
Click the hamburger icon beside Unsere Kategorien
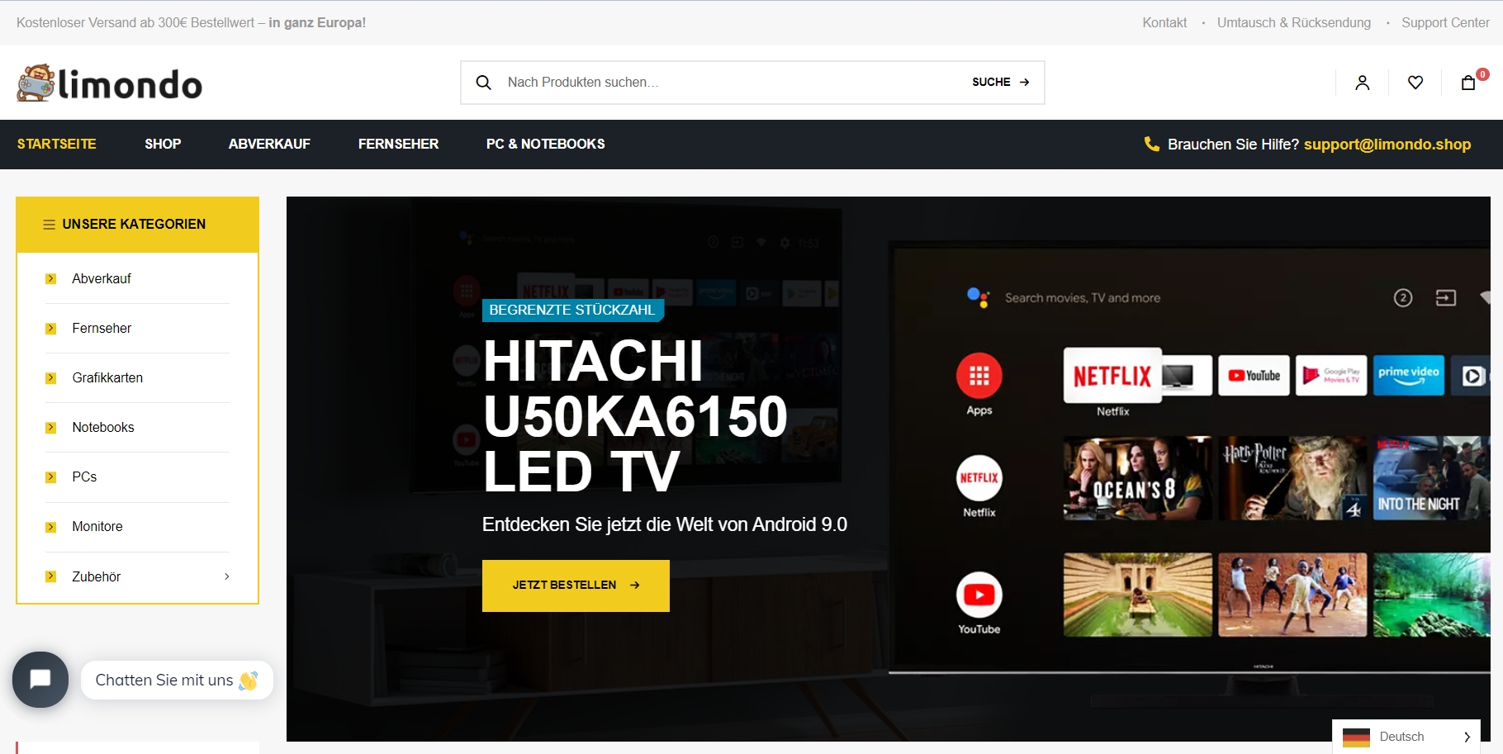pyautogui.click(x=50, y=225)
